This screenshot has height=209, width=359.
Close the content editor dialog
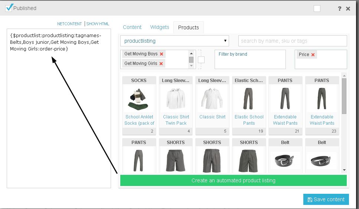coord(348,9)
